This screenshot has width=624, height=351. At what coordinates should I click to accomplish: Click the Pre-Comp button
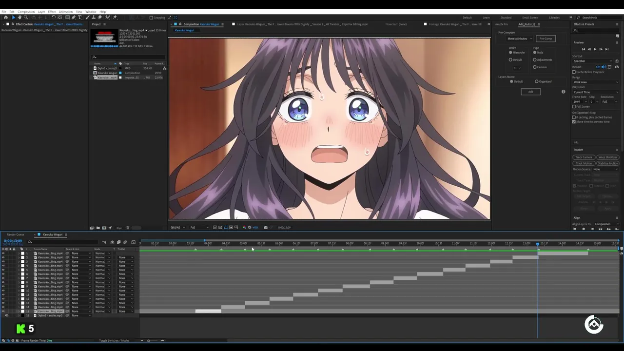[x=546, y=39]
